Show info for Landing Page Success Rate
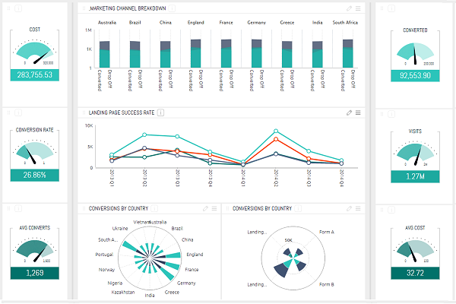Image resolution: width=456 pixels, height=304 pixels. click(x=160, y=112)
